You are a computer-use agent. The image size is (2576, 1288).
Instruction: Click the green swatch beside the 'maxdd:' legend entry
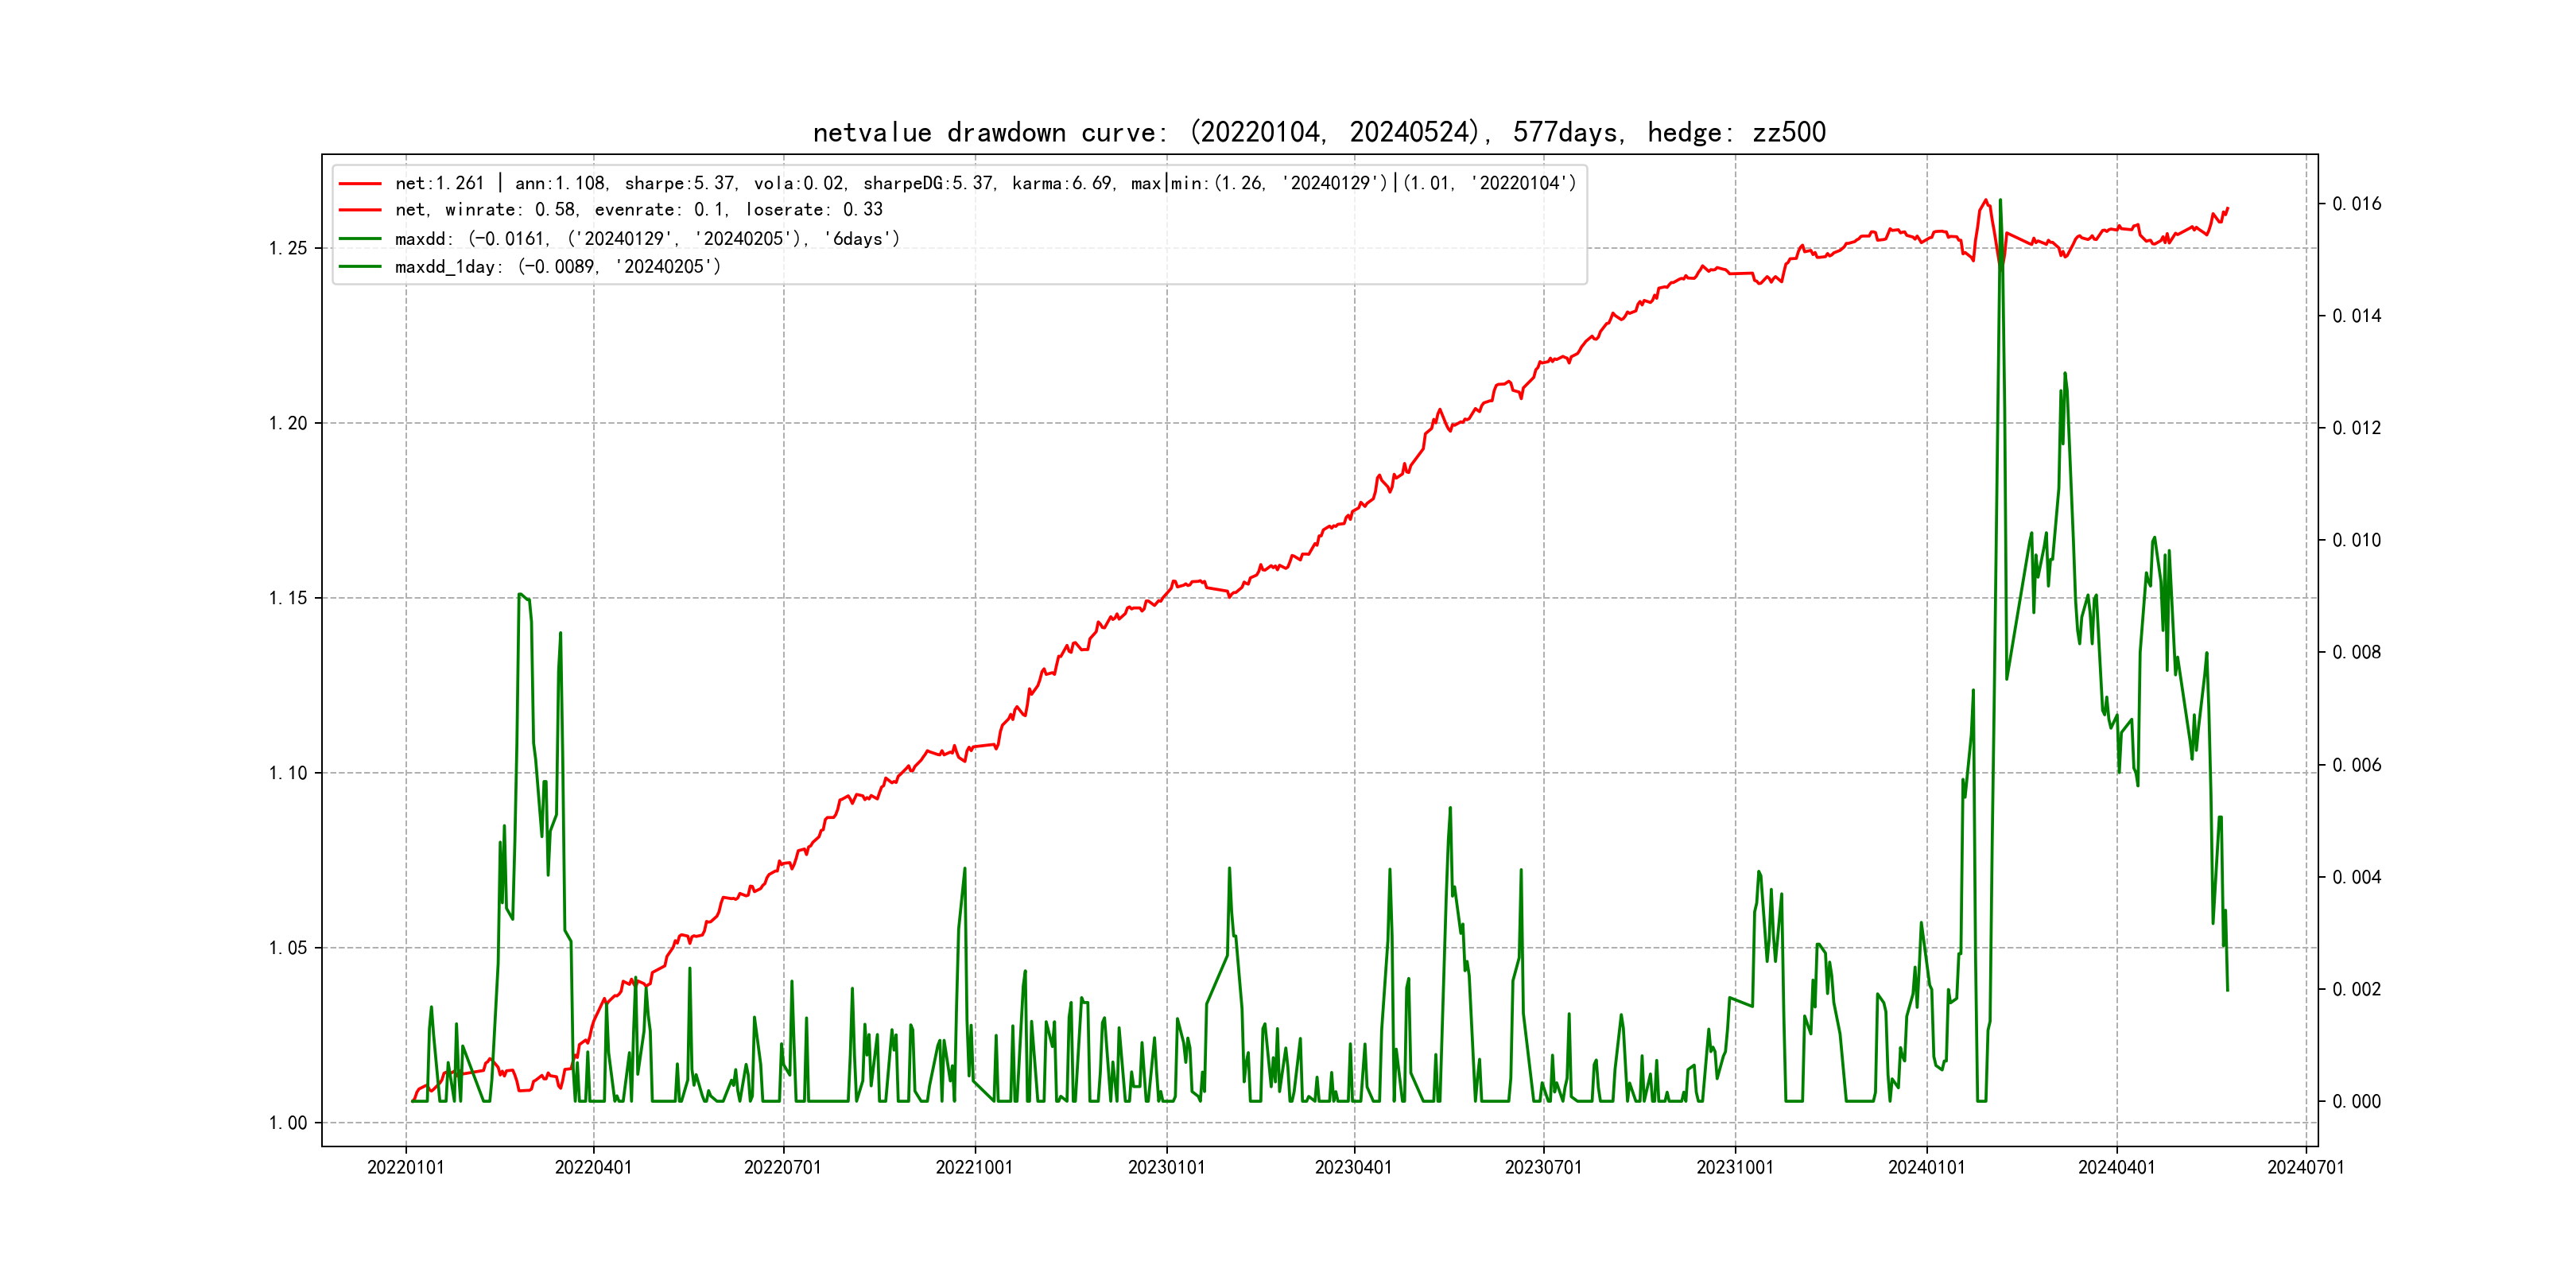coord(360,239)
